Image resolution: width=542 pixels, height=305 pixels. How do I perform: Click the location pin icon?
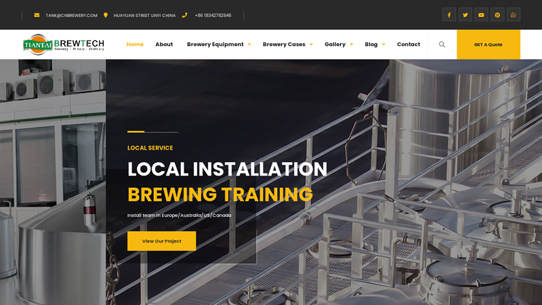pyautogui.click(x=106, y=15)
